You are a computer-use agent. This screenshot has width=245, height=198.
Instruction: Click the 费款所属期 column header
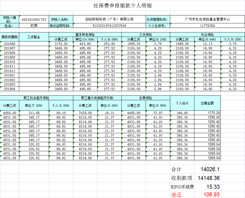point(10,37)
